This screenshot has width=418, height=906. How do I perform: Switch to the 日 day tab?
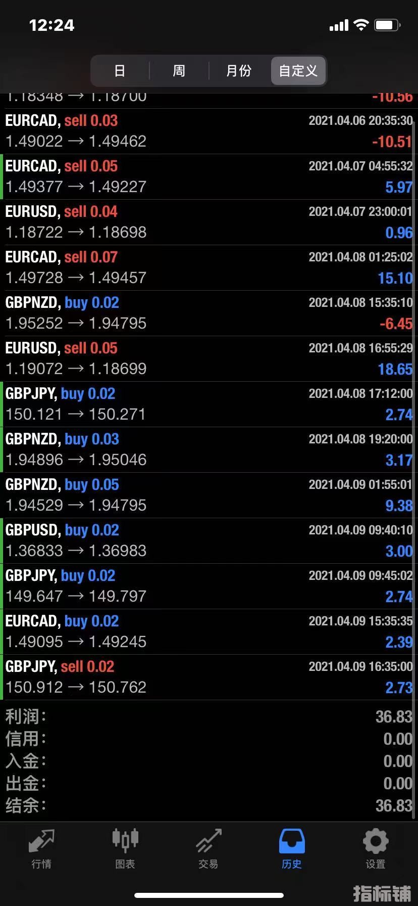click(120, 71)
